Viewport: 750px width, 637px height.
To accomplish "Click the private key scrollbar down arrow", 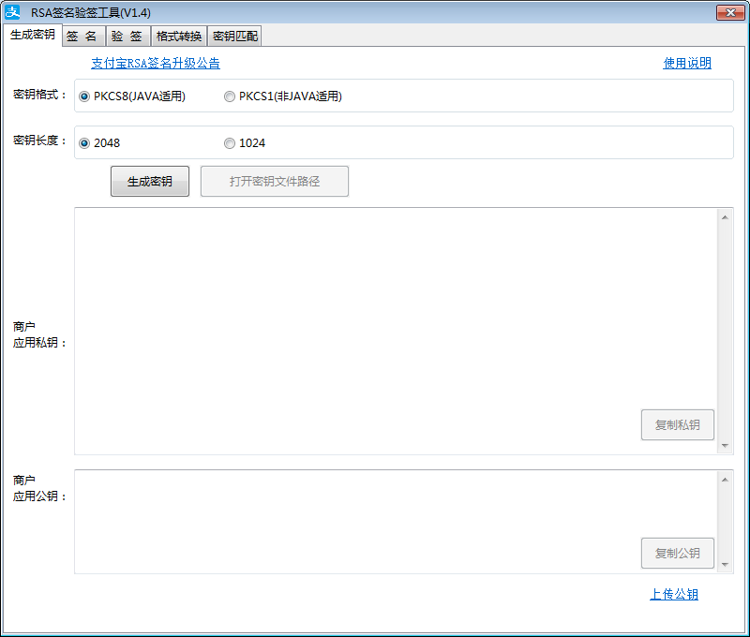I will click(x=726, y=446).
